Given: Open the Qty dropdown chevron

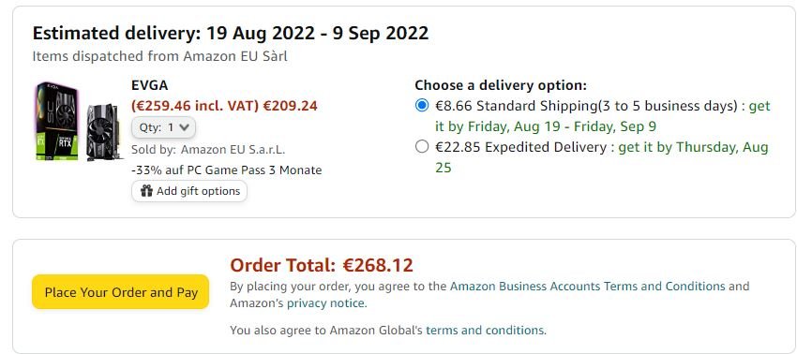Looking at the screenshot, I should [185, 127].
